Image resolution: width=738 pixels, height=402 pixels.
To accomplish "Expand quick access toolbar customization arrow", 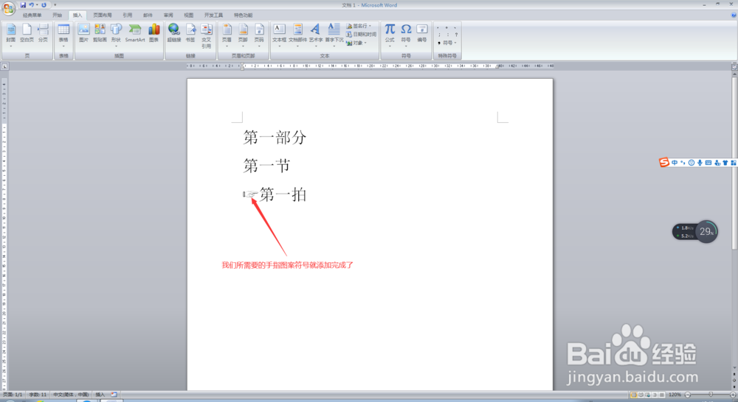I will click(55, 5).
